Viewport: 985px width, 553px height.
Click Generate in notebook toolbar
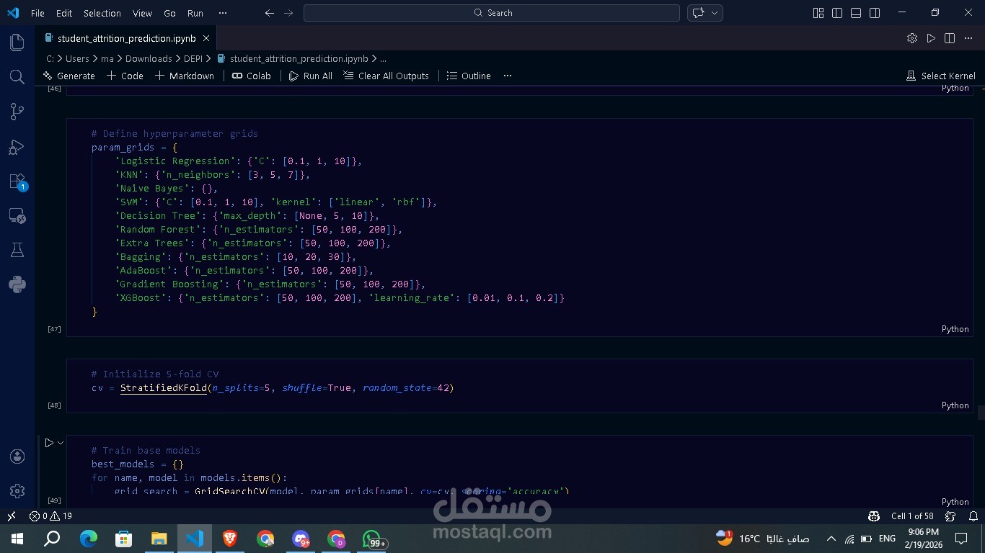tap(69, 76)
